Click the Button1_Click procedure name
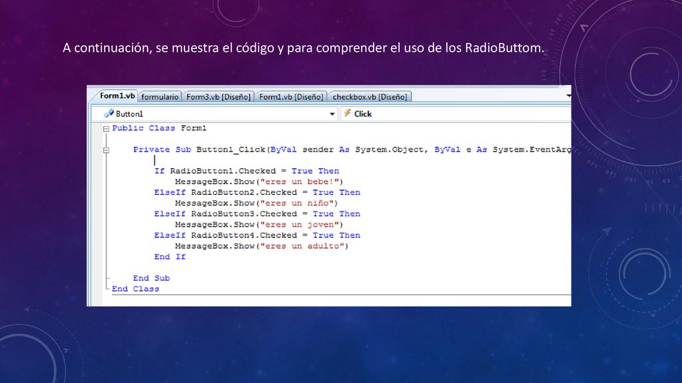This screenshot has height=383, width=682. [x=230, y=150]
